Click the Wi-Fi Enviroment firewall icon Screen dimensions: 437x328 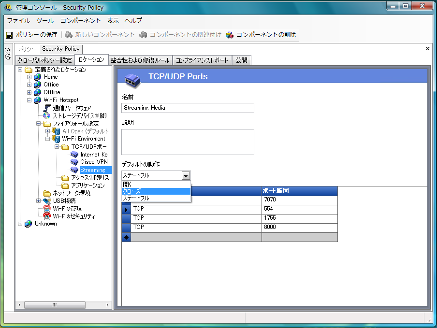coord(56,139)
